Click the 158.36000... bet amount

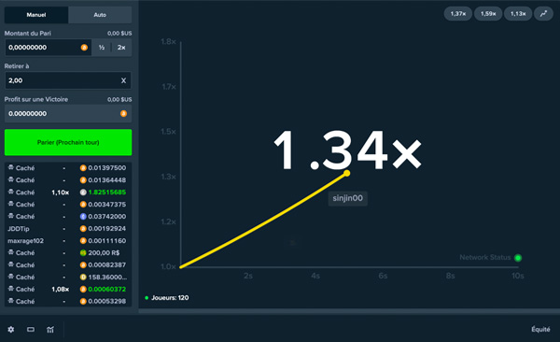tap(107, 278)
